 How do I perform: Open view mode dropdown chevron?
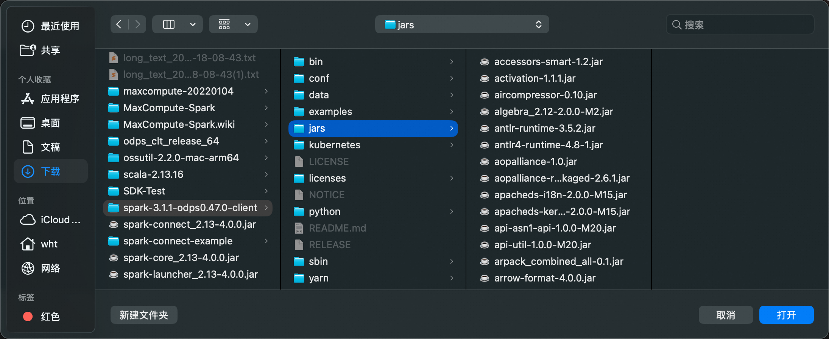(x=193, y=25)
